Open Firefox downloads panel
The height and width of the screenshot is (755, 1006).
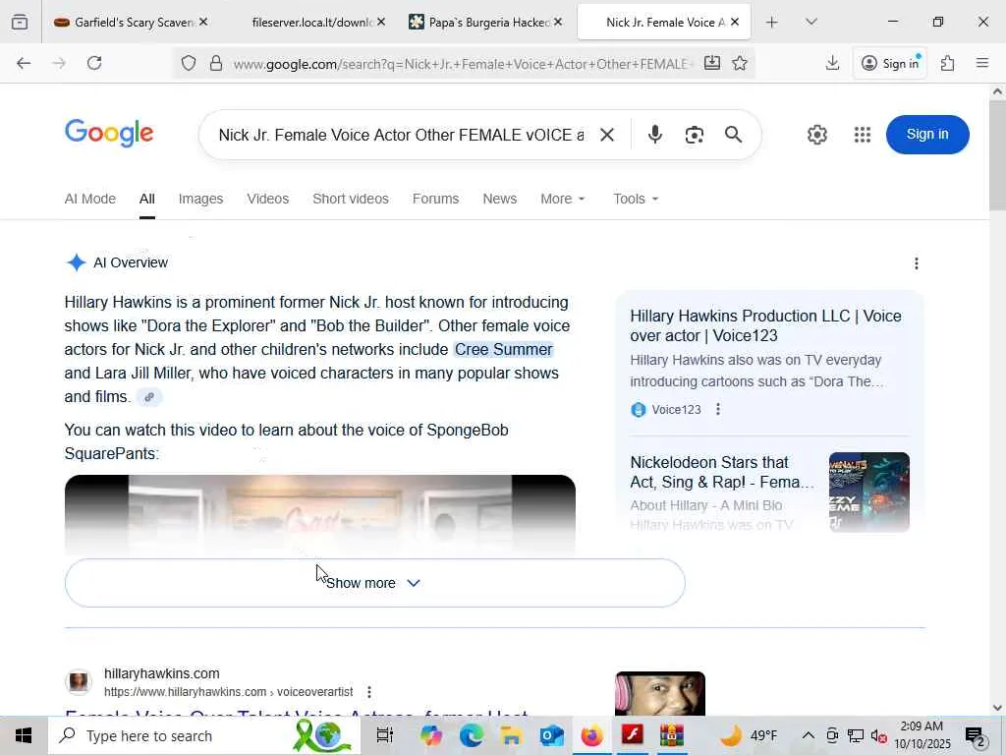[832, 63]
